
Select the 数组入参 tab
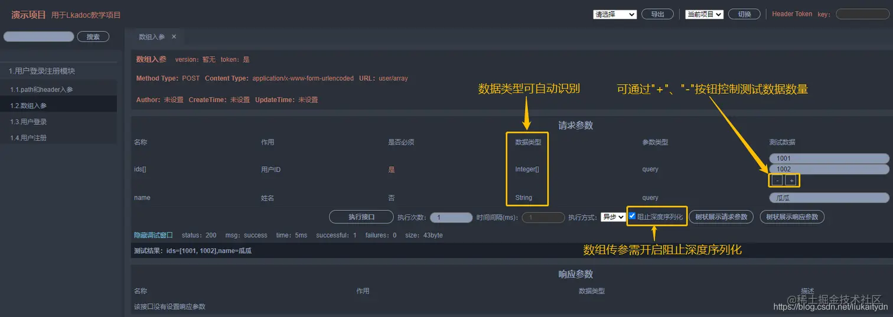coord(152,37)
